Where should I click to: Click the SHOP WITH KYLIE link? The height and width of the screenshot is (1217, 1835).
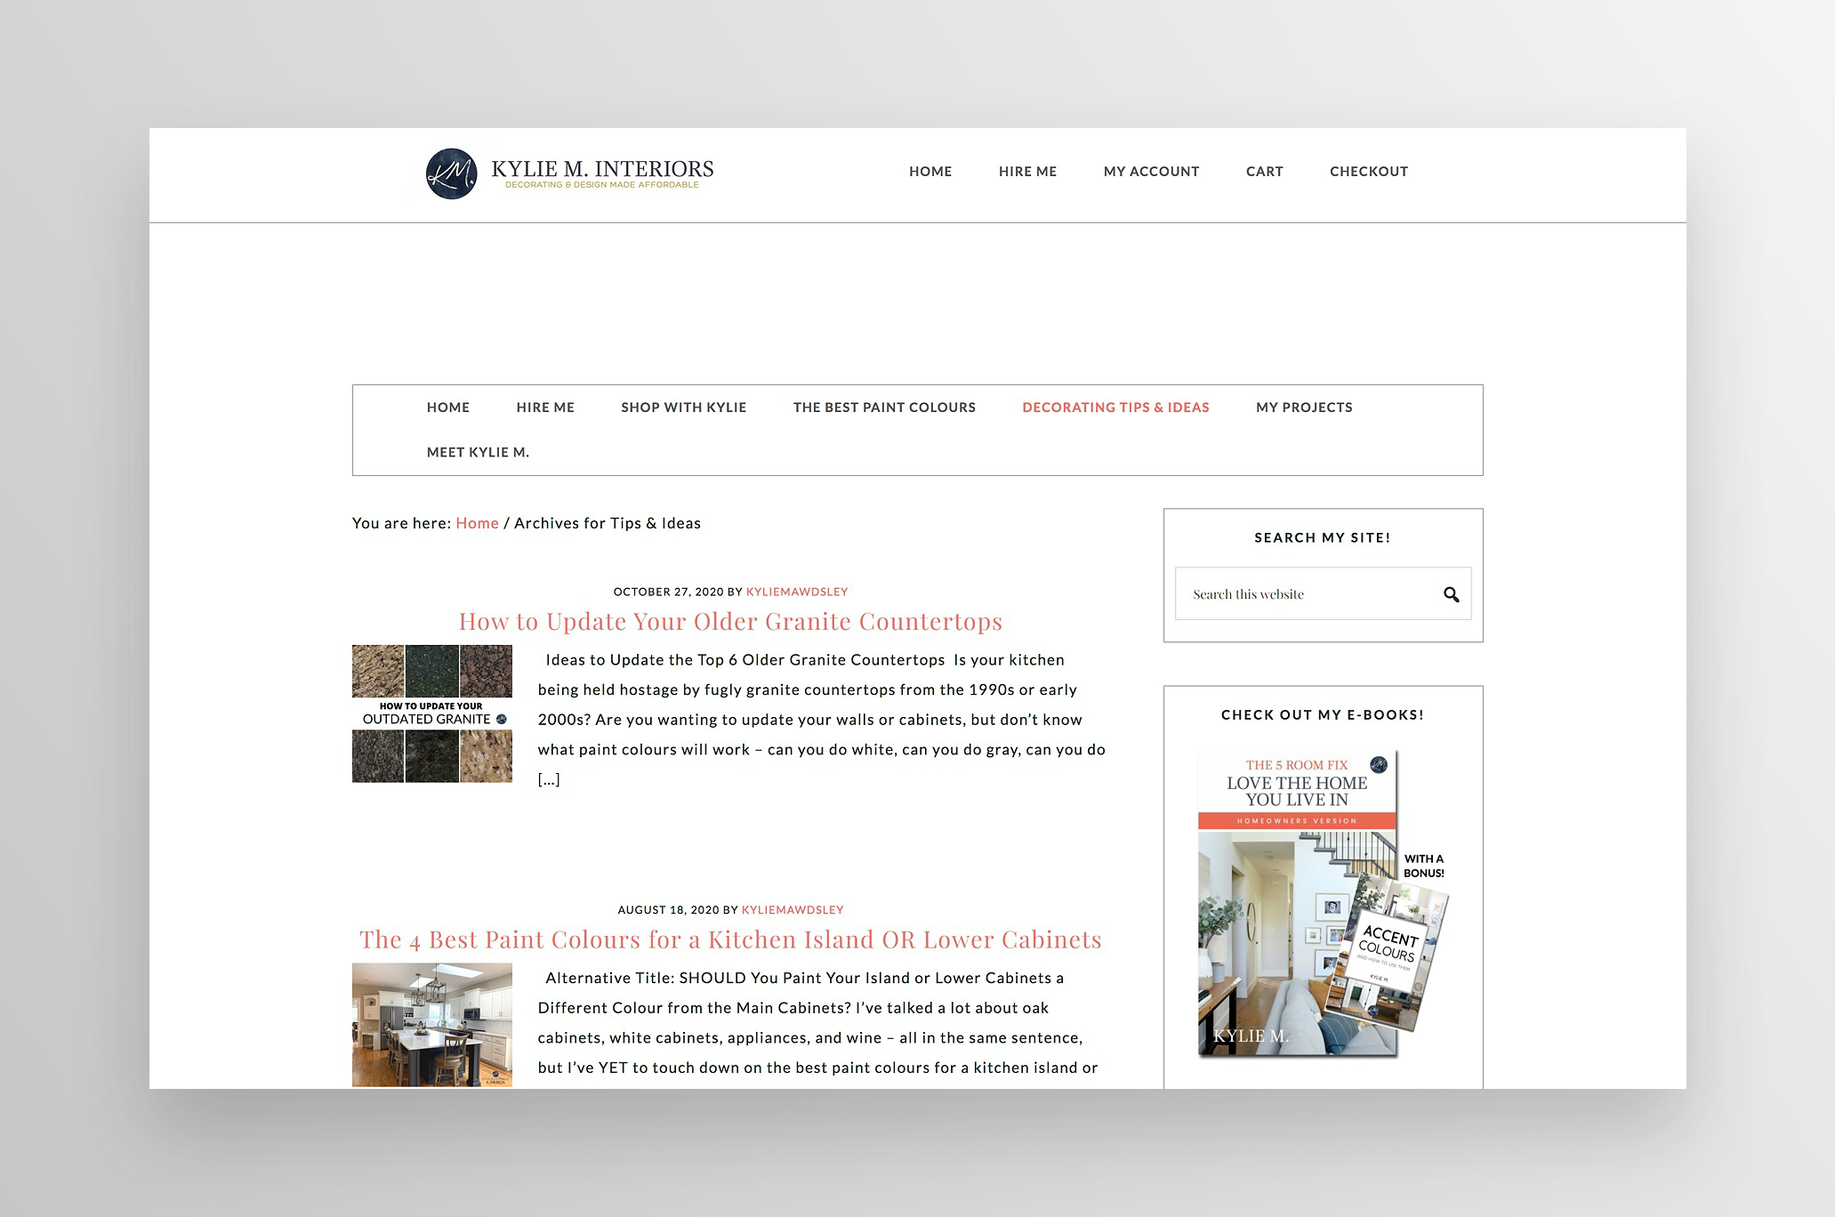pos(683,407)
